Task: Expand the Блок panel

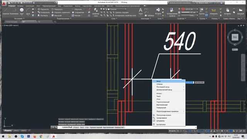Action: coord(161,19)
